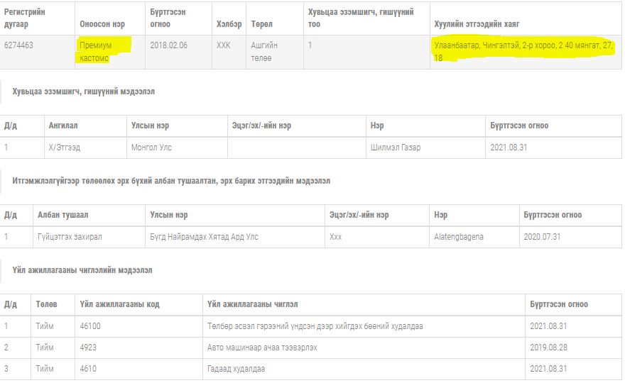
Task: Click the registered date 2018.02.06
Action: click(x=169, y=45)
